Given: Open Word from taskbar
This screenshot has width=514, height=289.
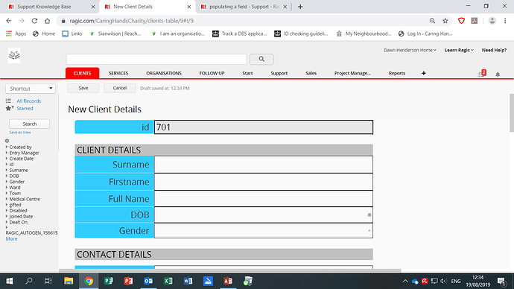Looking at the screenshot, I should click(188, 281).
